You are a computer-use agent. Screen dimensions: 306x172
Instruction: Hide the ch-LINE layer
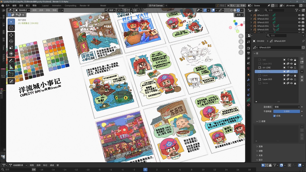click(x=291, y=68)
